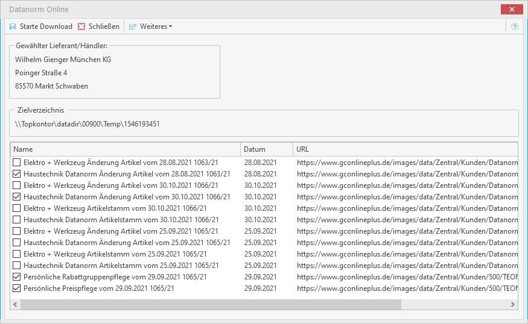
Task: Click URL in Persönliche Preispflege row
Action: pos(407,288)
